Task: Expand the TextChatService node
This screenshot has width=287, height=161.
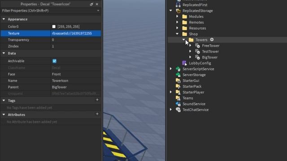Action: click(x=171, y=110)
